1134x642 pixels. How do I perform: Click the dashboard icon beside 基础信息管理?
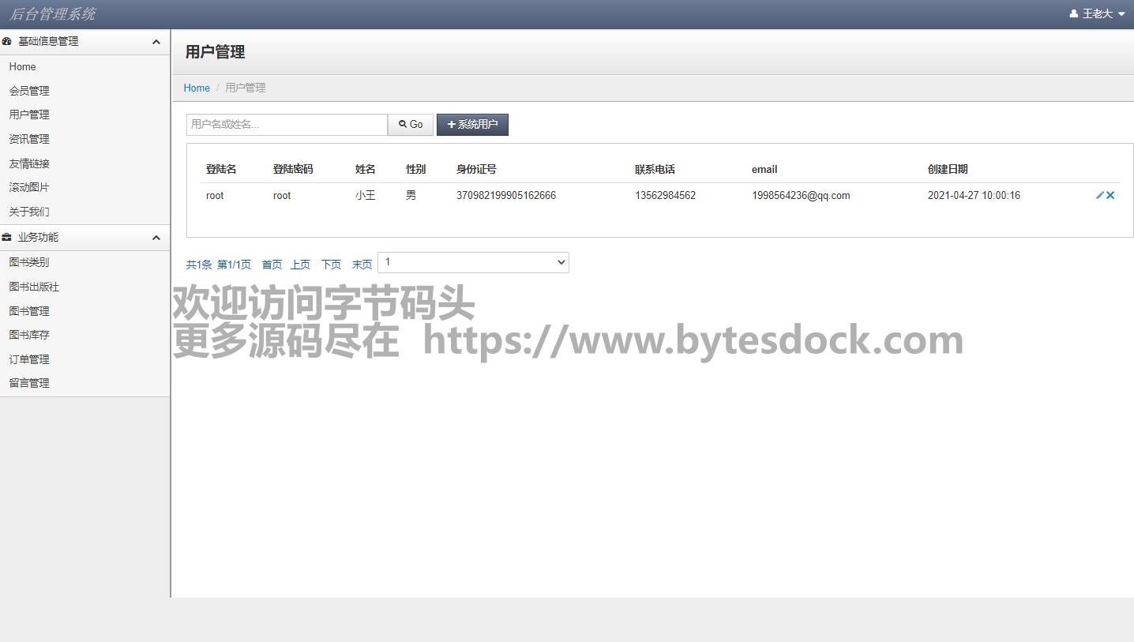pos(7,42)
